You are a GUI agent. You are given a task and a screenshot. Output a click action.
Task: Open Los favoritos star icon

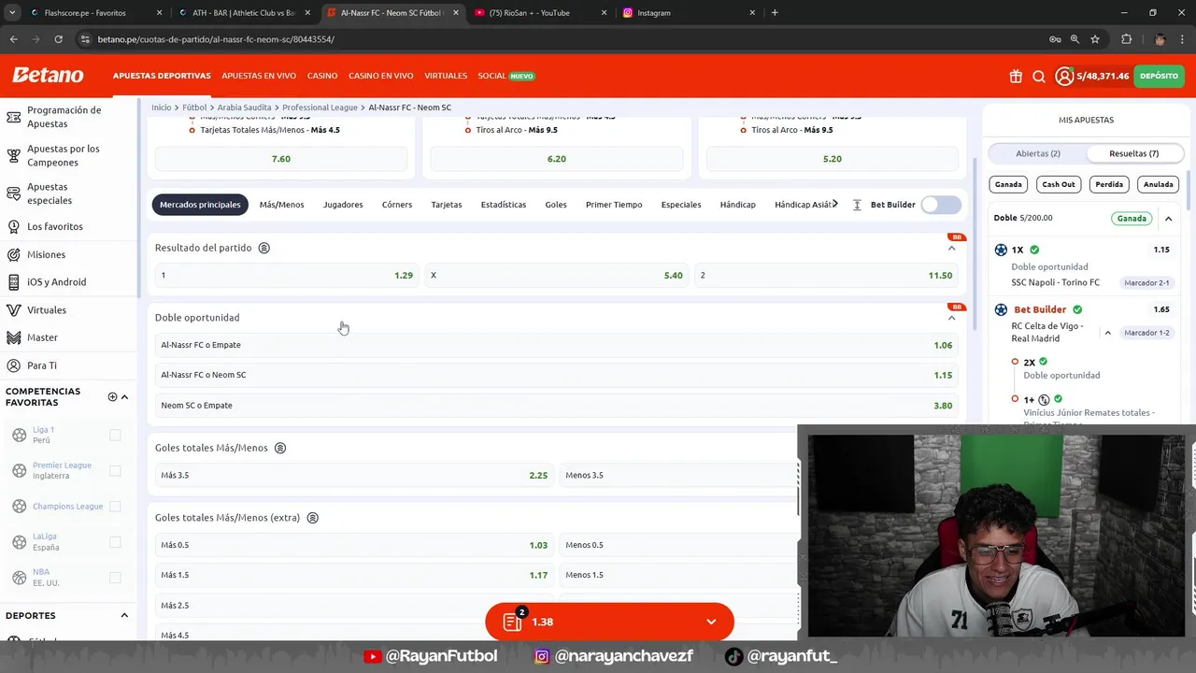point(14,226)
